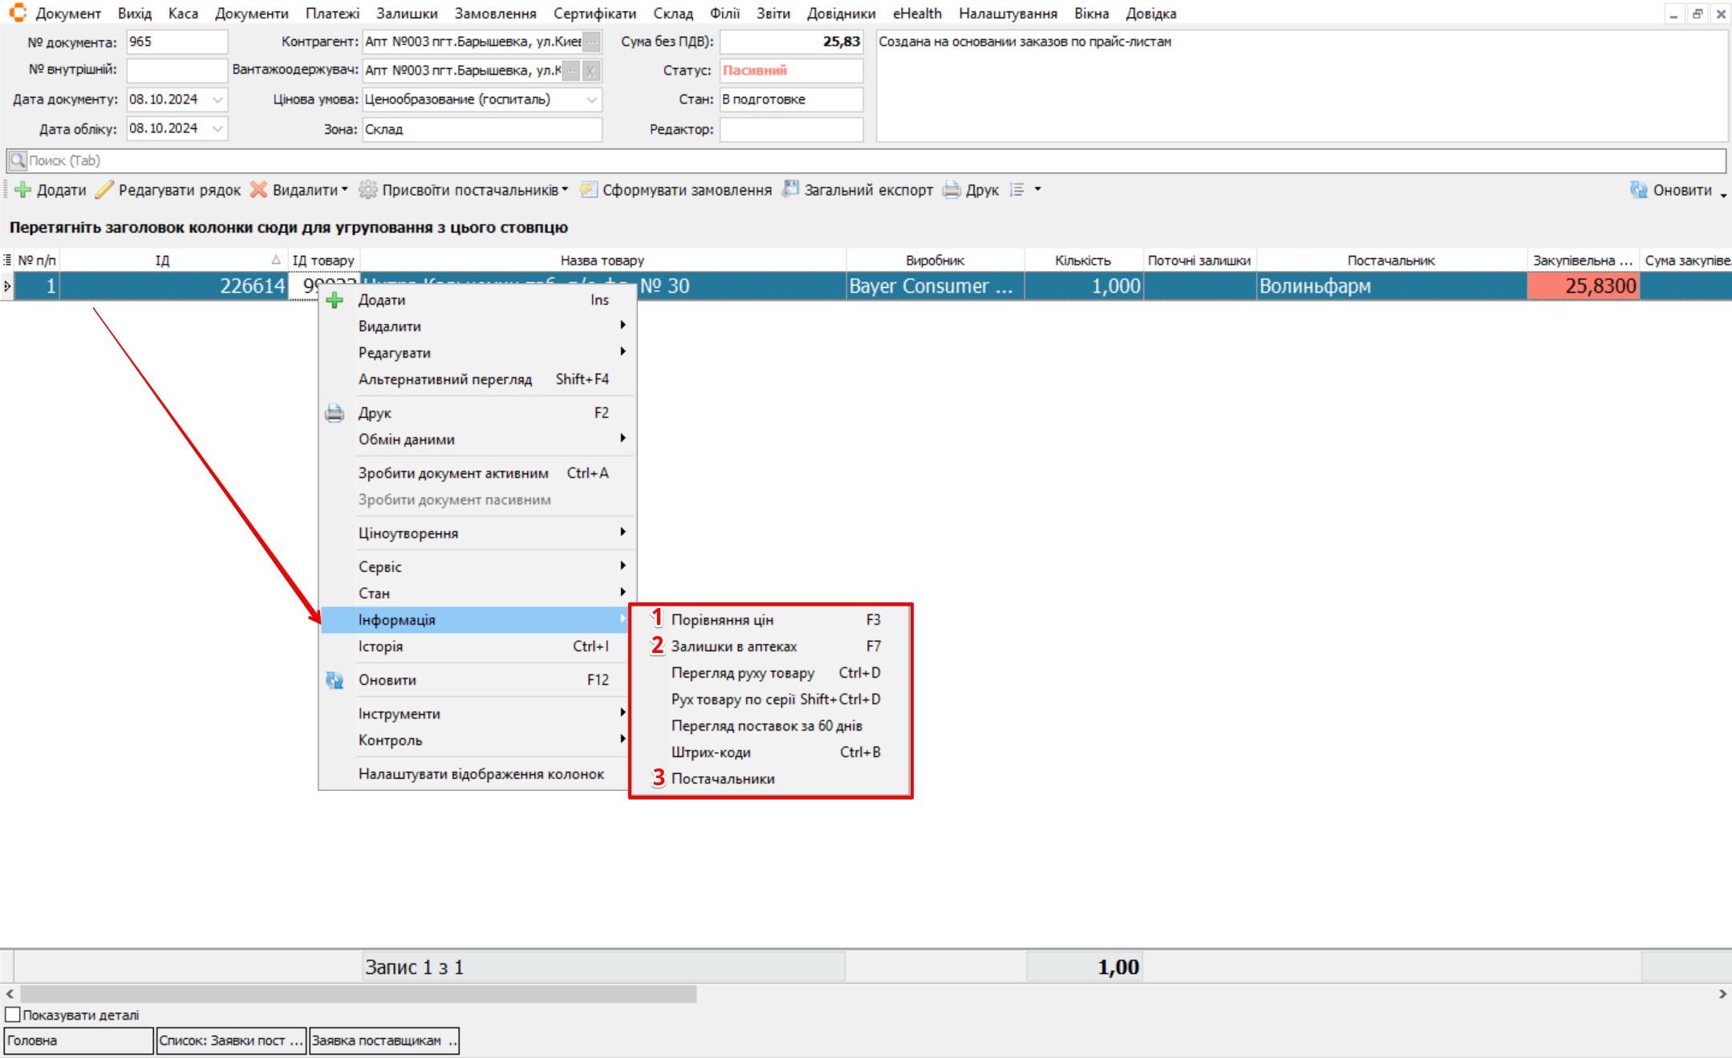This screenshot has height=1058, width=1732.
Task: Click the green plus Додати toolbar icon
Action: coord(22,190)
